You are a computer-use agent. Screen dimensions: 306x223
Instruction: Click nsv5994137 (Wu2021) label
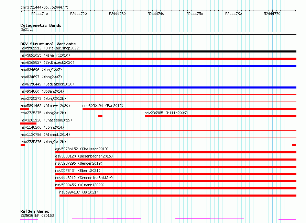click(79, 192)
